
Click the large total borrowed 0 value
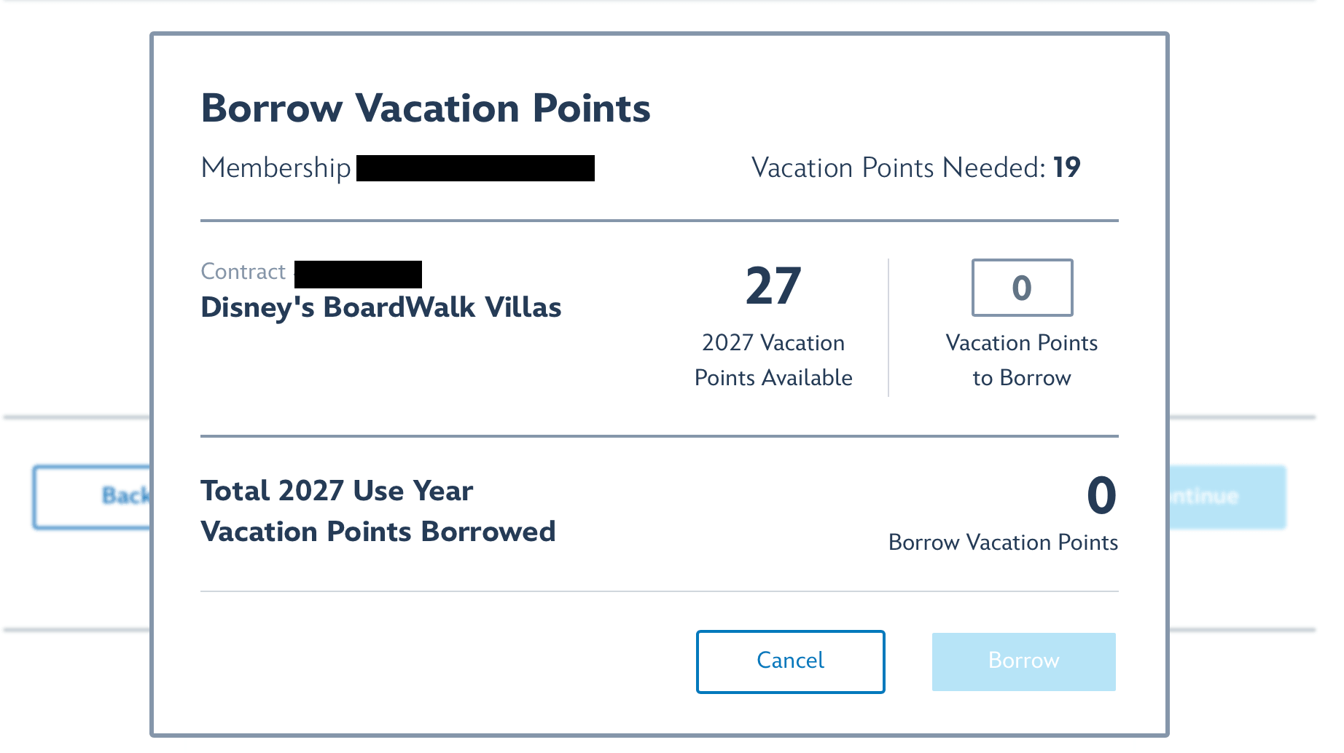point(1101,496)
